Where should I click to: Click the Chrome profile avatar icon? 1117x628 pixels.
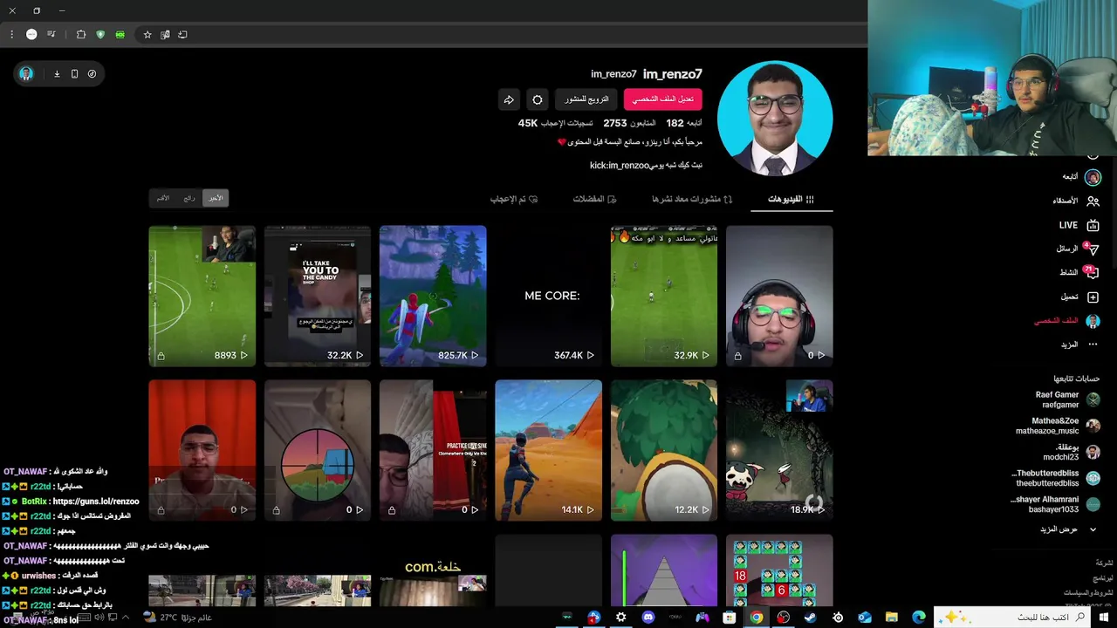tap(31, 34)
